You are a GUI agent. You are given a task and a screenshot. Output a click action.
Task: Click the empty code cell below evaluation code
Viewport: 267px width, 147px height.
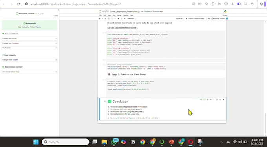[x=166, y=60]
